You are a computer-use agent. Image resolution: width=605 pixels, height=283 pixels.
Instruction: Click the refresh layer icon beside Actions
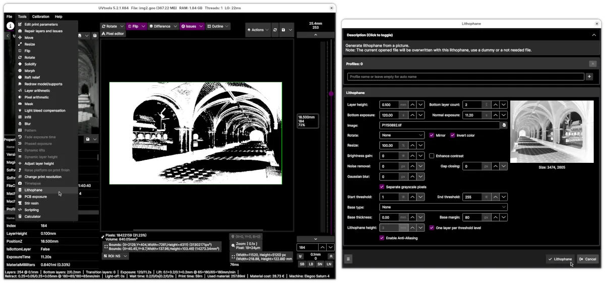[x=275, y=30]
